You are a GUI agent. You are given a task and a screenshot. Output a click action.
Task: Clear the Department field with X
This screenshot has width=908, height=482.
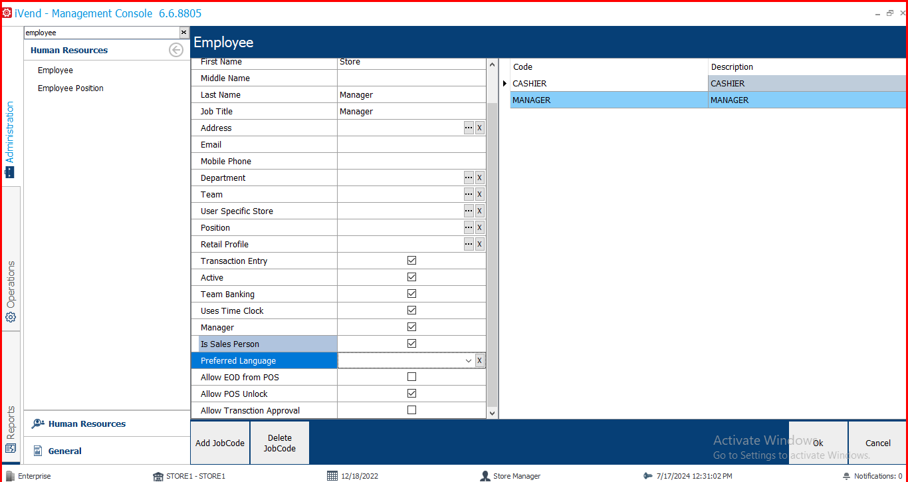point(480,178)
